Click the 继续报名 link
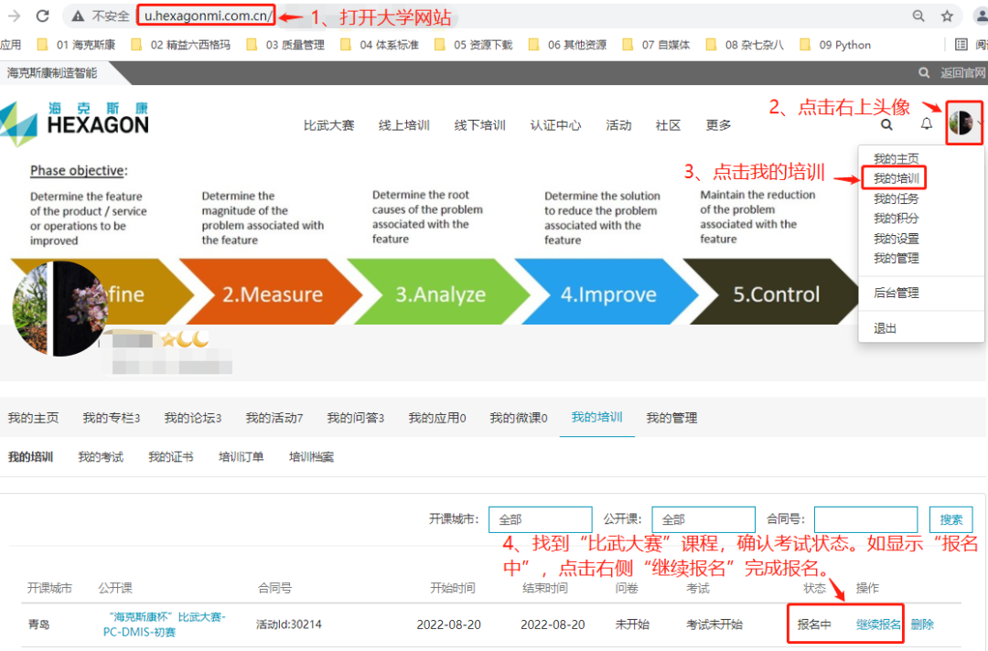Viewport: 988px width, 651px height. click(878, 624)
